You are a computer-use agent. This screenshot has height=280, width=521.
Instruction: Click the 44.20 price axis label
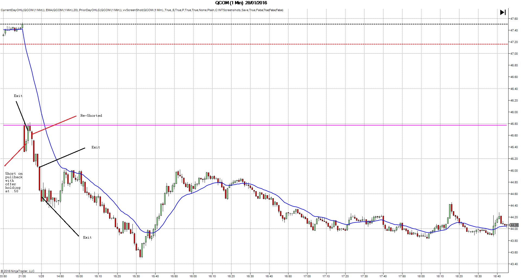pyautogui.click(x=514, y=217)
